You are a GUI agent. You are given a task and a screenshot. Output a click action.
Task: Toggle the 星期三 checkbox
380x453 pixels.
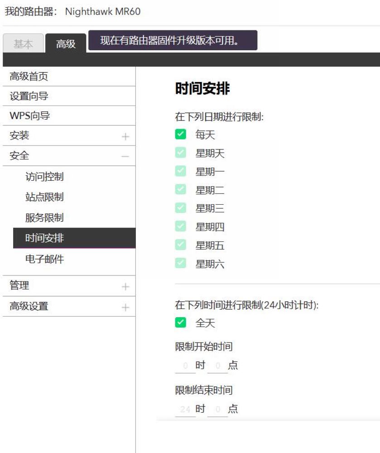181,208
